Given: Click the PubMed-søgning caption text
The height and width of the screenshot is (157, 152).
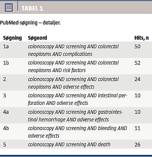Looking at the screenshot, I should [30, 23].
